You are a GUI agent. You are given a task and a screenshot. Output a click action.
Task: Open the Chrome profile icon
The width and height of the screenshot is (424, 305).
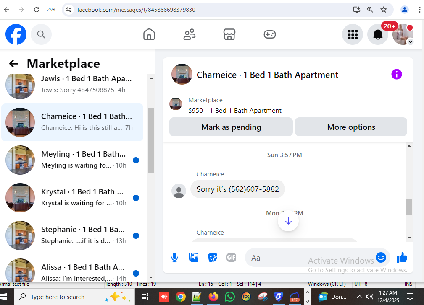click(405, 10)
